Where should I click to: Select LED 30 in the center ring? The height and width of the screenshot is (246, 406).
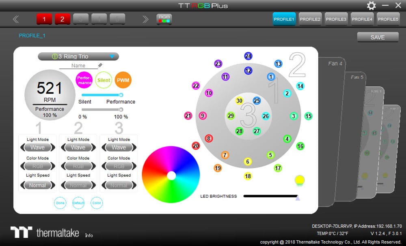point(239,101)
